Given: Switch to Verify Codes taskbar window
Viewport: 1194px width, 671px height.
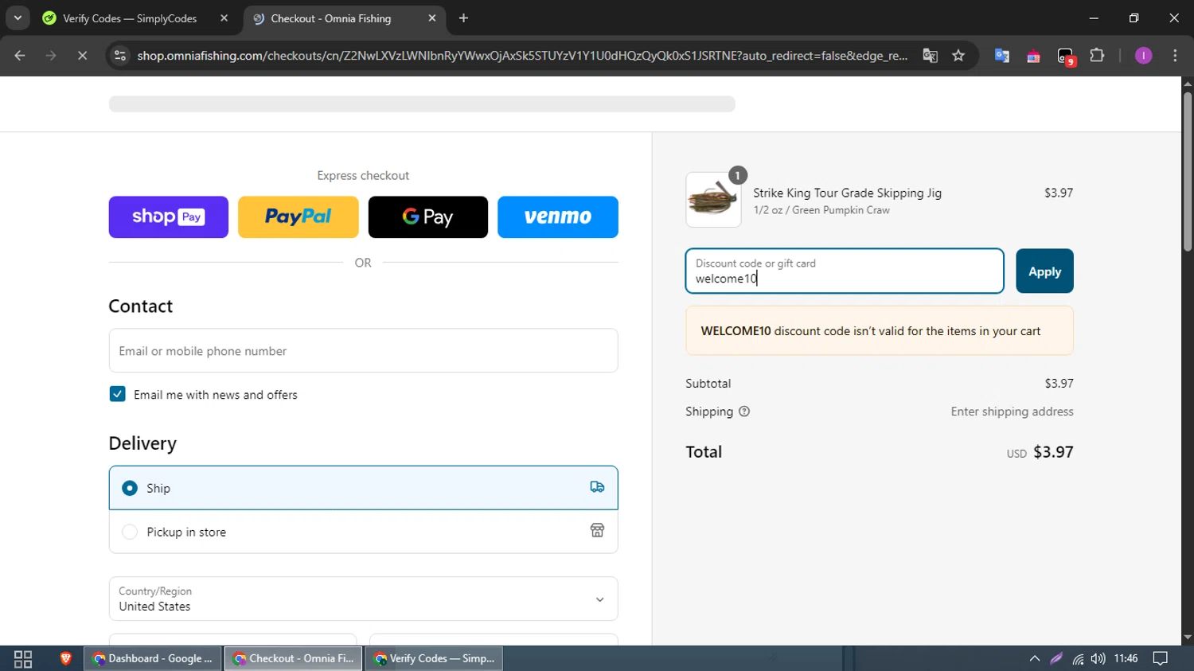Looking at the screenshot, I should pyautogui.click(x=435, y=659).
